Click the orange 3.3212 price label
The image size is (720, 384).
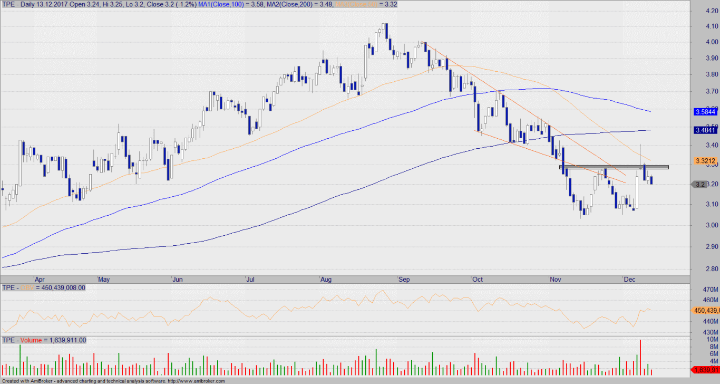coord(706,160)
